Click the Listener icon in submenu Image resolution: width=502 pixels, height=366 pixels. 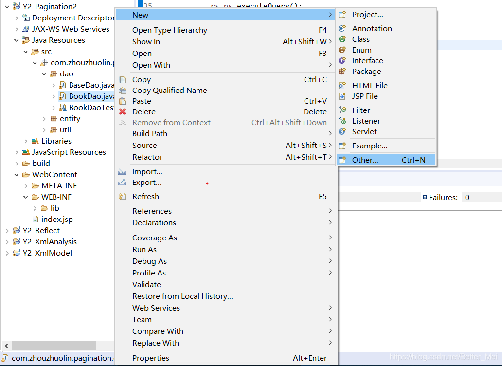(342, 121)
